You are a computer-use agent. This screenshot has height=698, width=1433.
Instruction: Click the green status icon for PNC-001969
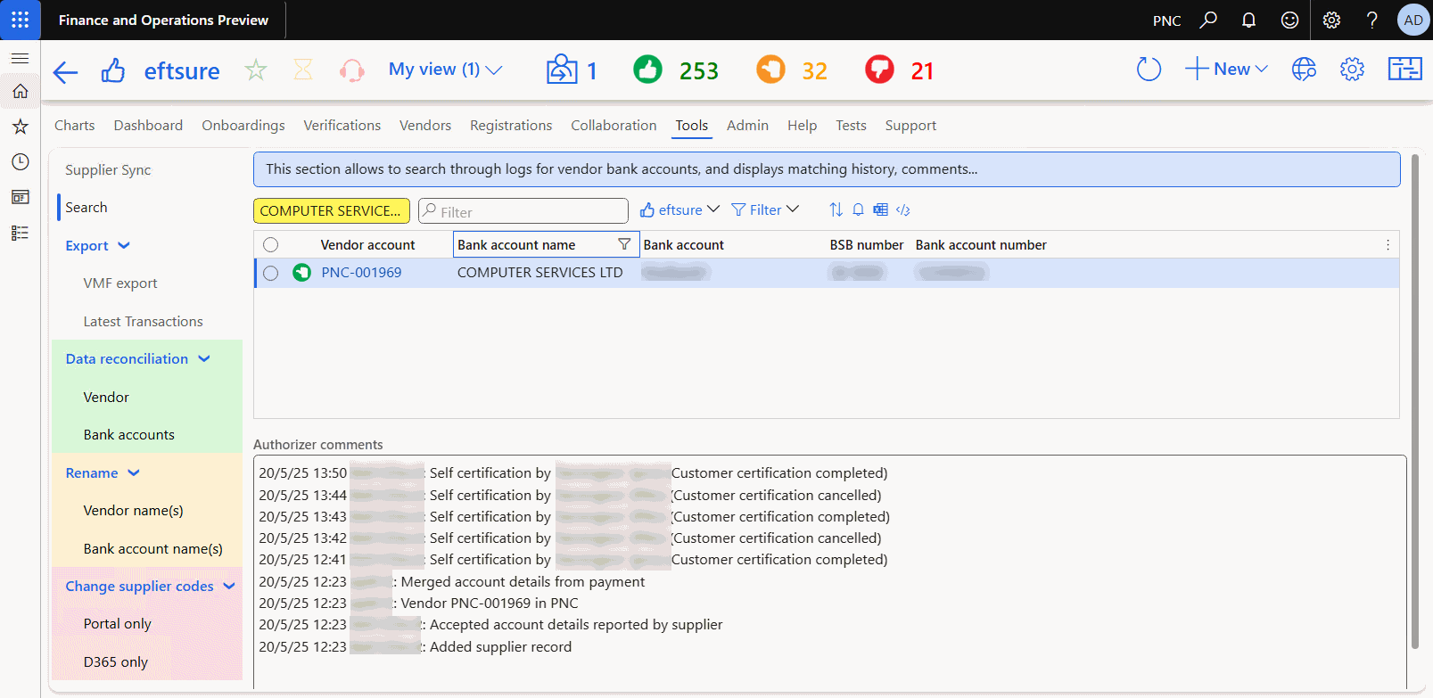[x=301, y=272]
